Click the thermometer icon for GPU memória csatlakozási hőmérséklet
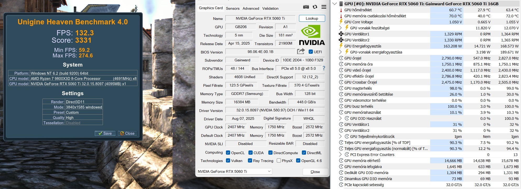Viewport: 521px width, 189px height. (x=341, y=16)
